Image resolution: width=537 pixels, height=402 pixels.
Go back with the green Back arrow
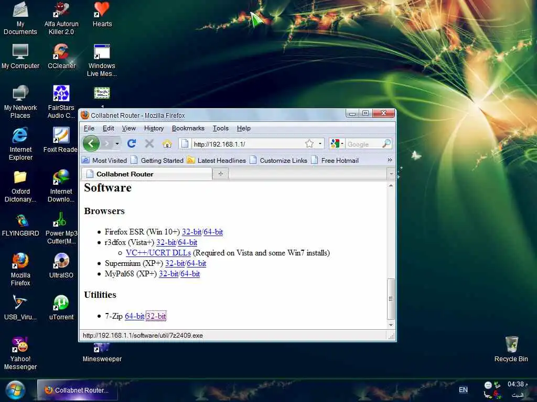click(x=91, y=143)
